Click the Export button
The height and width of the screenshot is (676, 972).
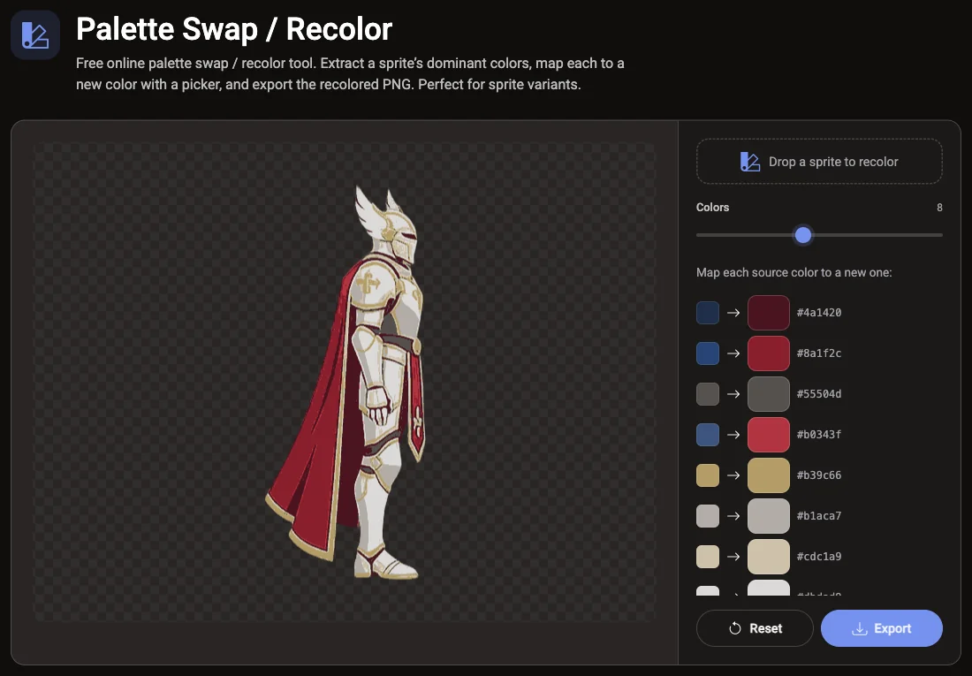tap(882, 628)
